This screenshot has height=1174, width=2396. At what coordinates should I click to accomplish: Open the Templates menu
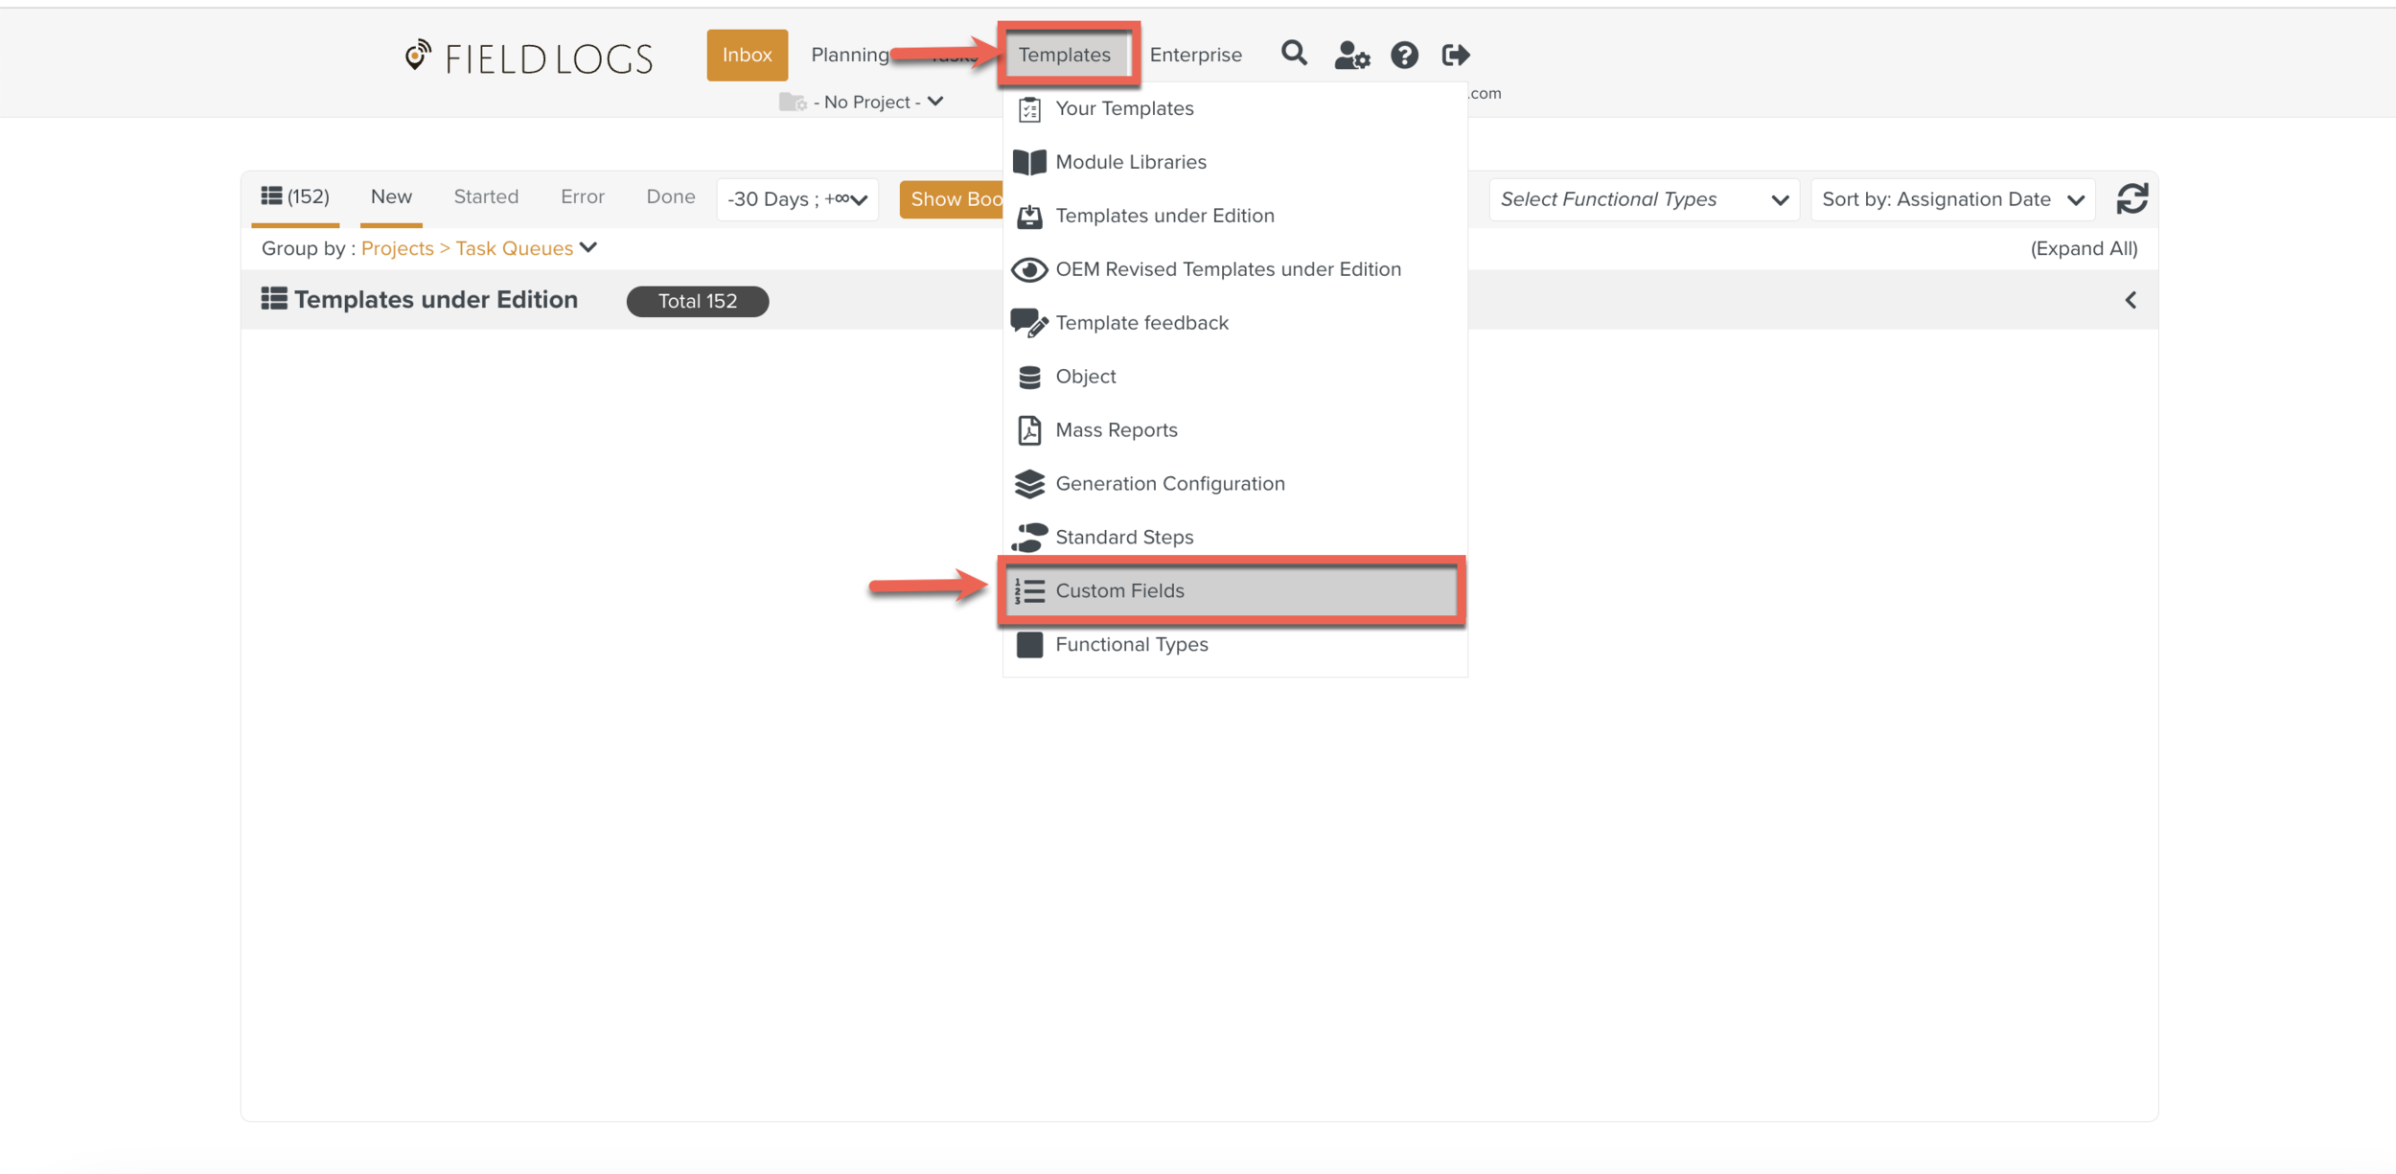(1067, 55)
